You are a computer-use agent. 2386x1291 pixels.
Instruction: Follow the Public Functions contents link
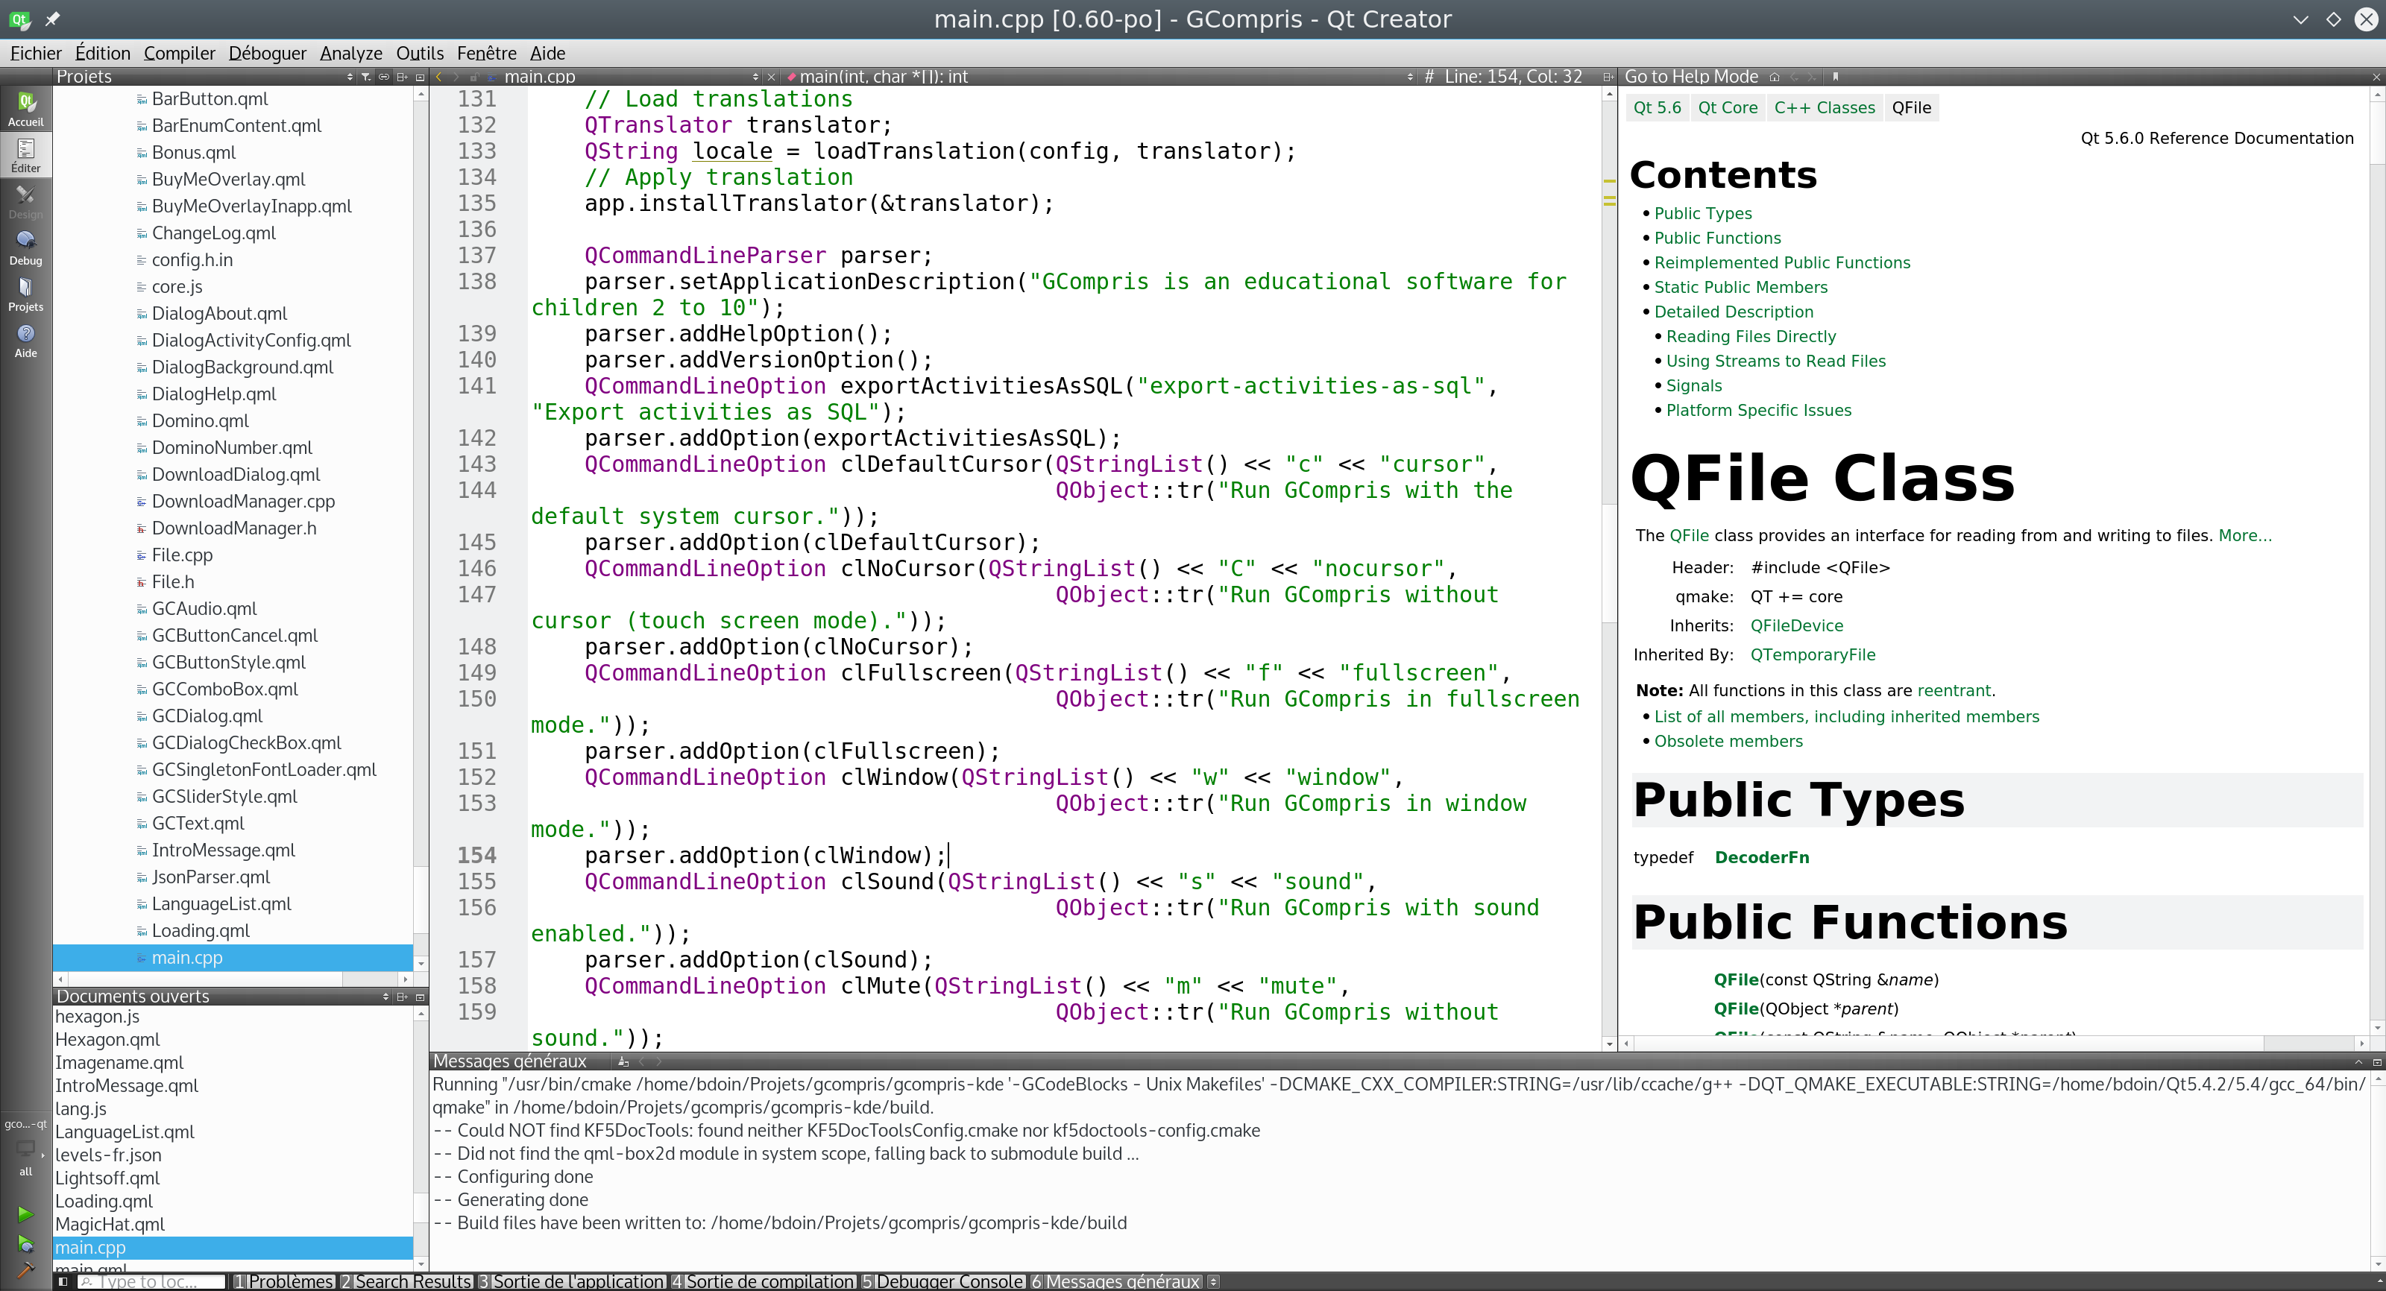(x=1716, y=238)
